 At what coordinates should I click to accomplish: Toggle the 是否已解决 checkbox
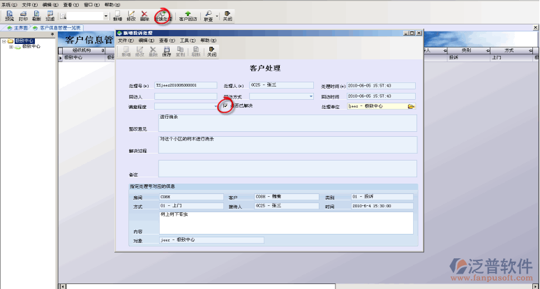(x=225, y=106)
